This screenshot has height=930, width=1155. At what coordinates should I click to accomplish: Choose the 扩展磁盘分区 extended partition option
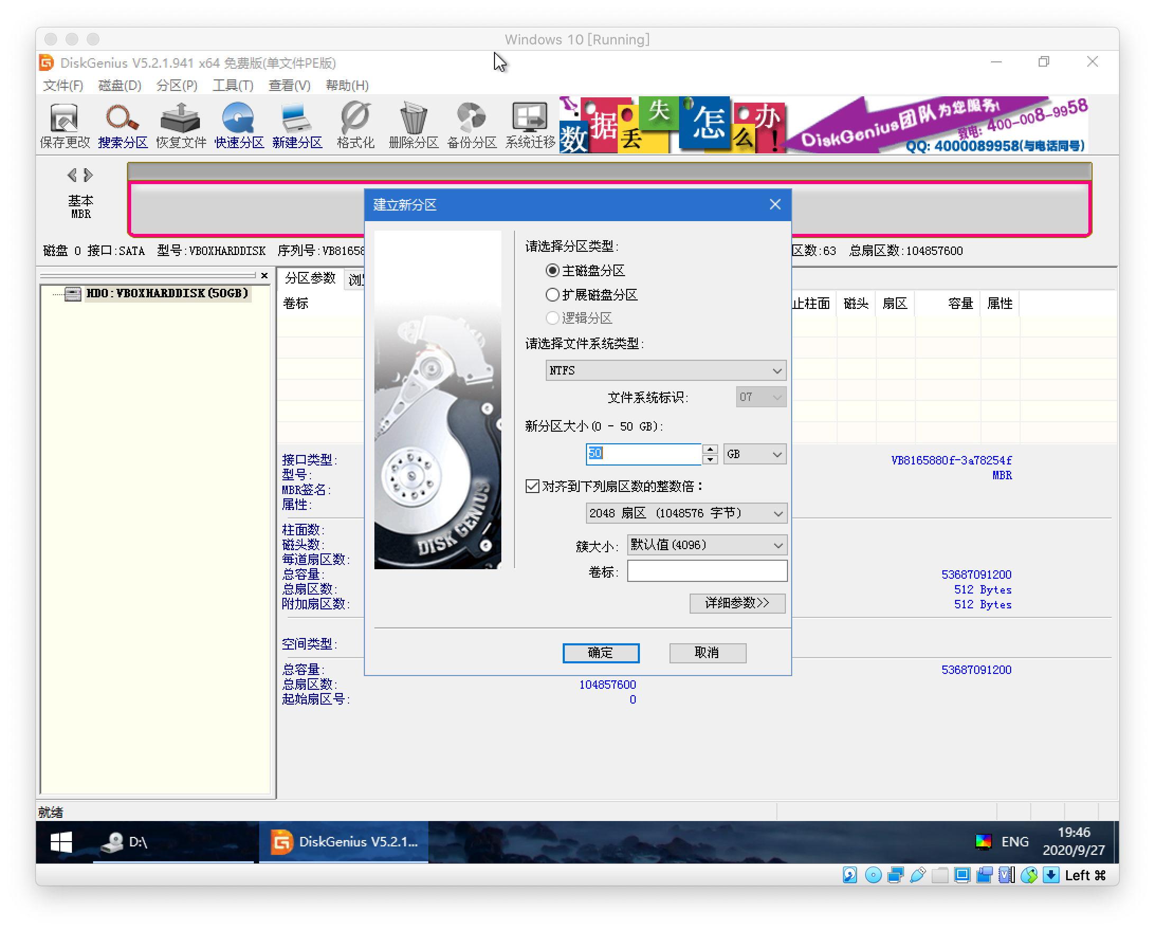click(552, 295)
